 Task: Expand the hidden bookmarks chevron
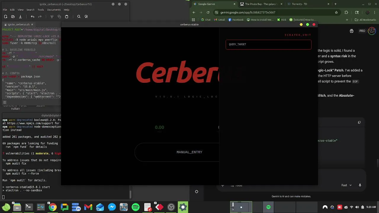[347, 20]
